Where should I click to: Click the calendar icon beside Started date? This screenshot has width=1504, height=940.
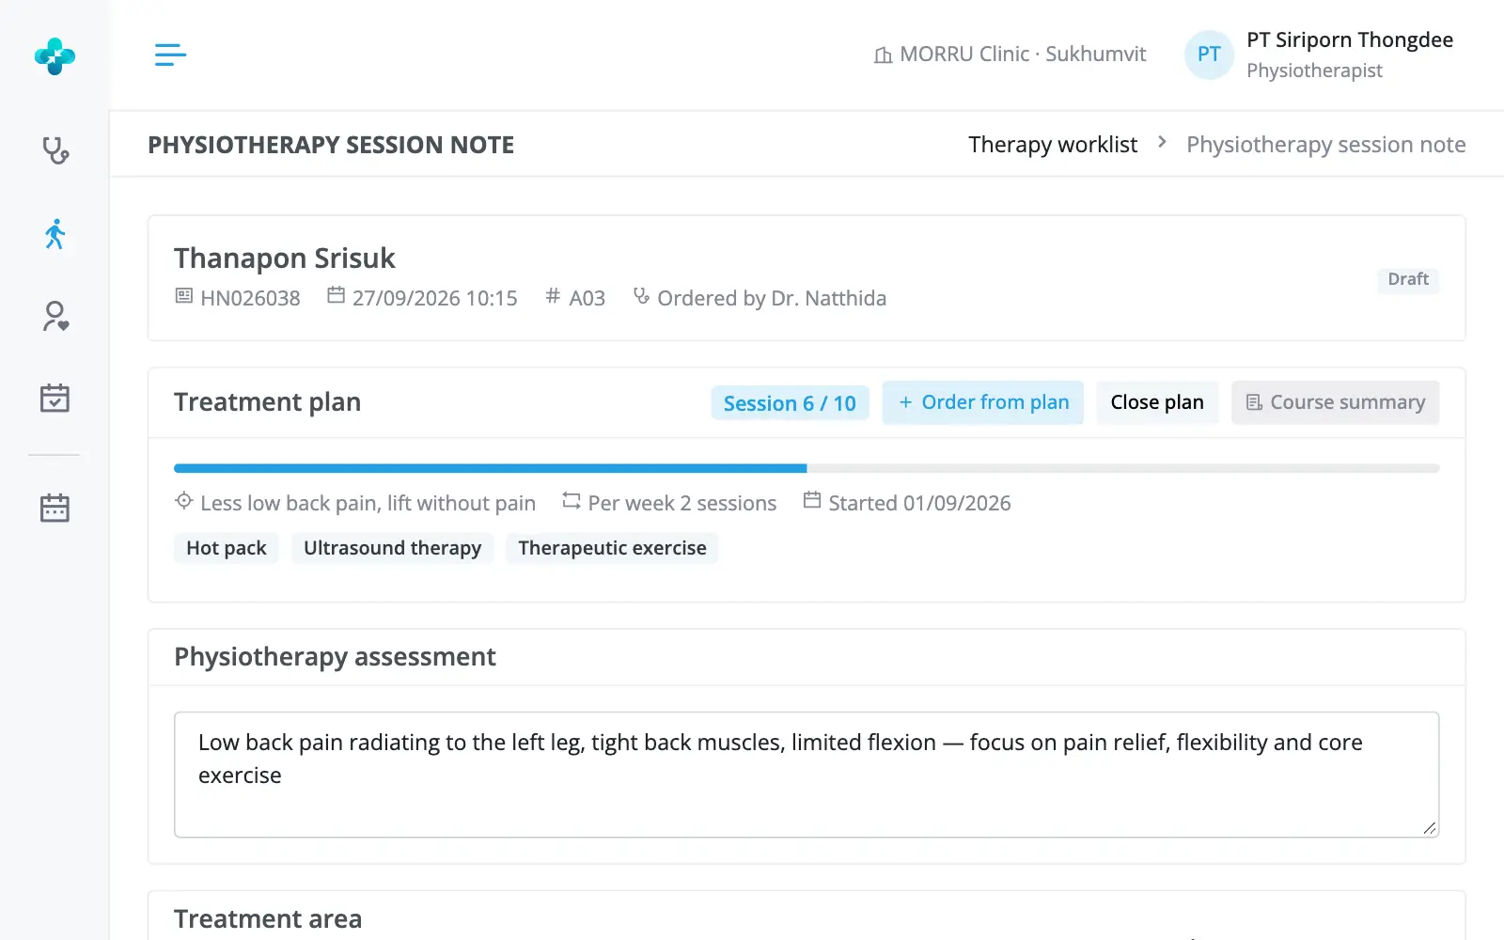click(x=812, y=500)
